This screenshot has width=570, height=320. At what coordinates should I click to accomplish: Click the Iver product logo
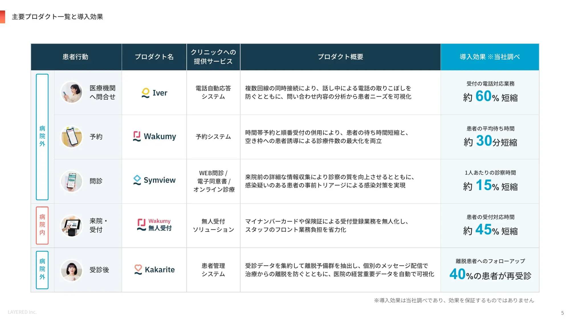coord(154,93)
